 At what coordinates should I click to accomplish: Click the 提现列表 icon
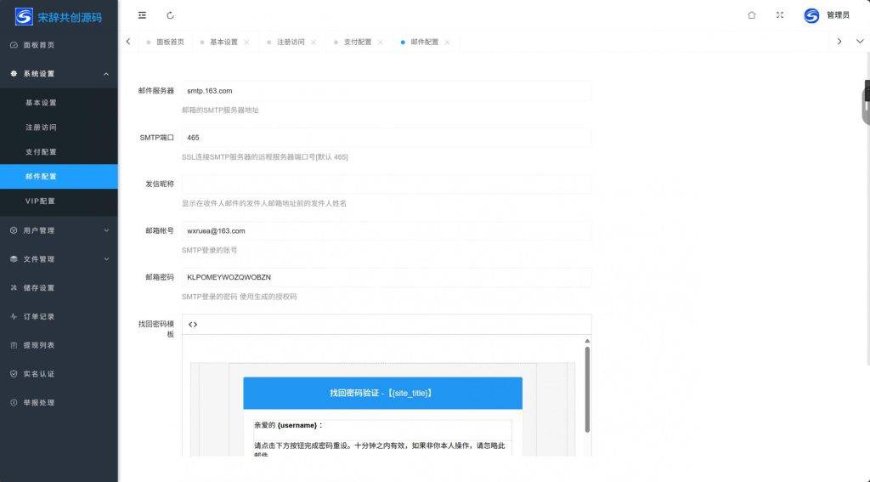[x=14, y=345]
